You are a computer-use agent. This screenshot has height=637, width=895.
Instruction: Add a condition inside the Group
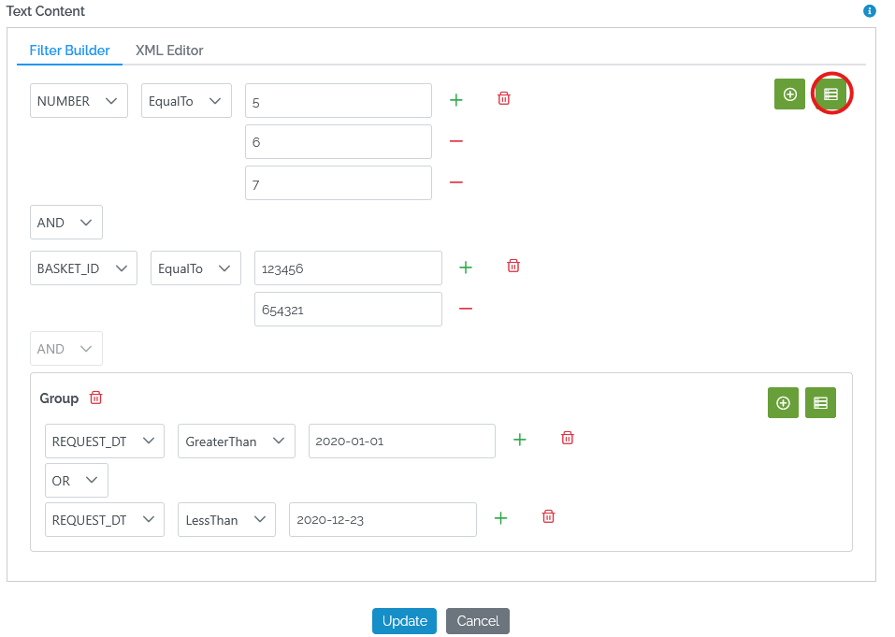[783, 403]
